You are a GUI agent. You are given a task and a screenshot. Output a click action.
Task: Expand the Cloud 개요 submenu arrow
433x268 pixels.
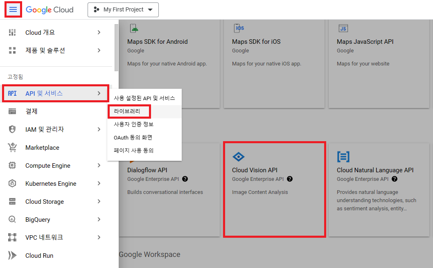99,32
